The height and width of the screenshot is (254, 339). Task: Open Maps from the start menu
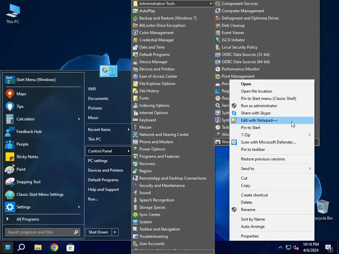[x=43, y=94]
